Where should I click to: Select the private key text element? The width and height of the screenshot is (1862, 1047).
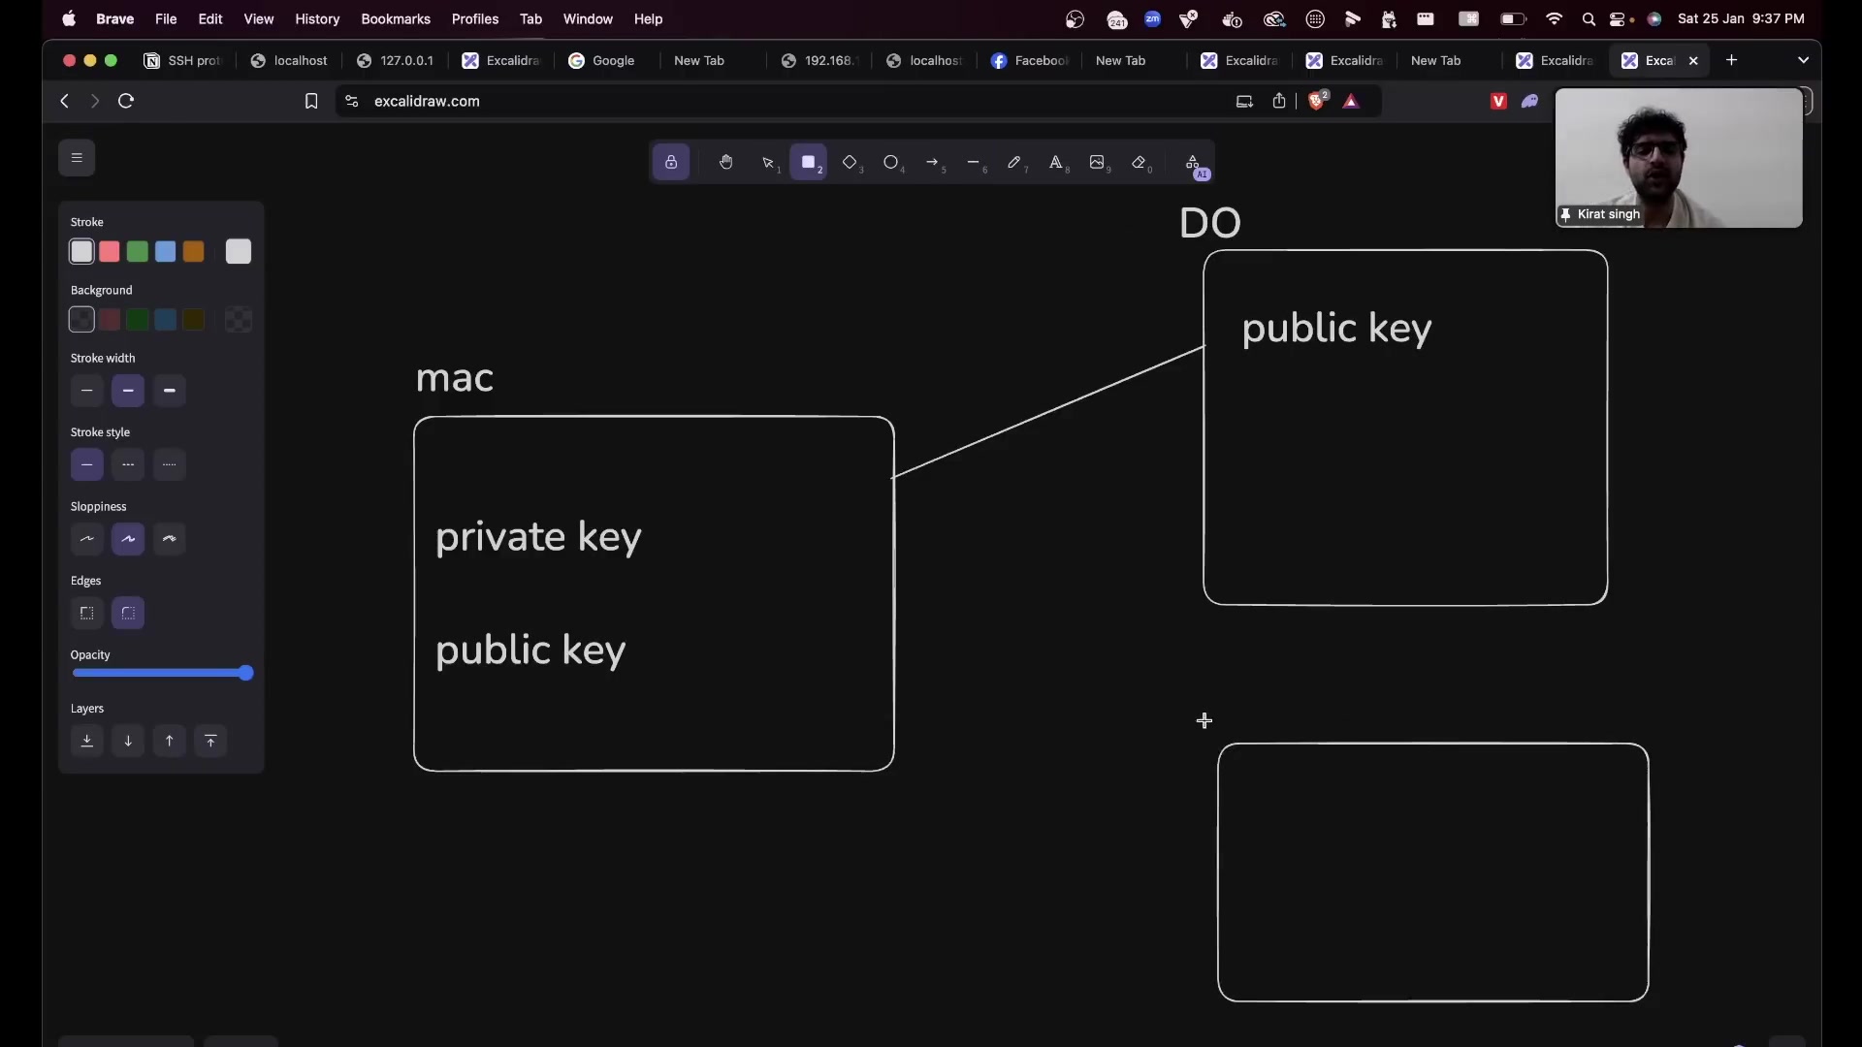(x=538, y=537)
